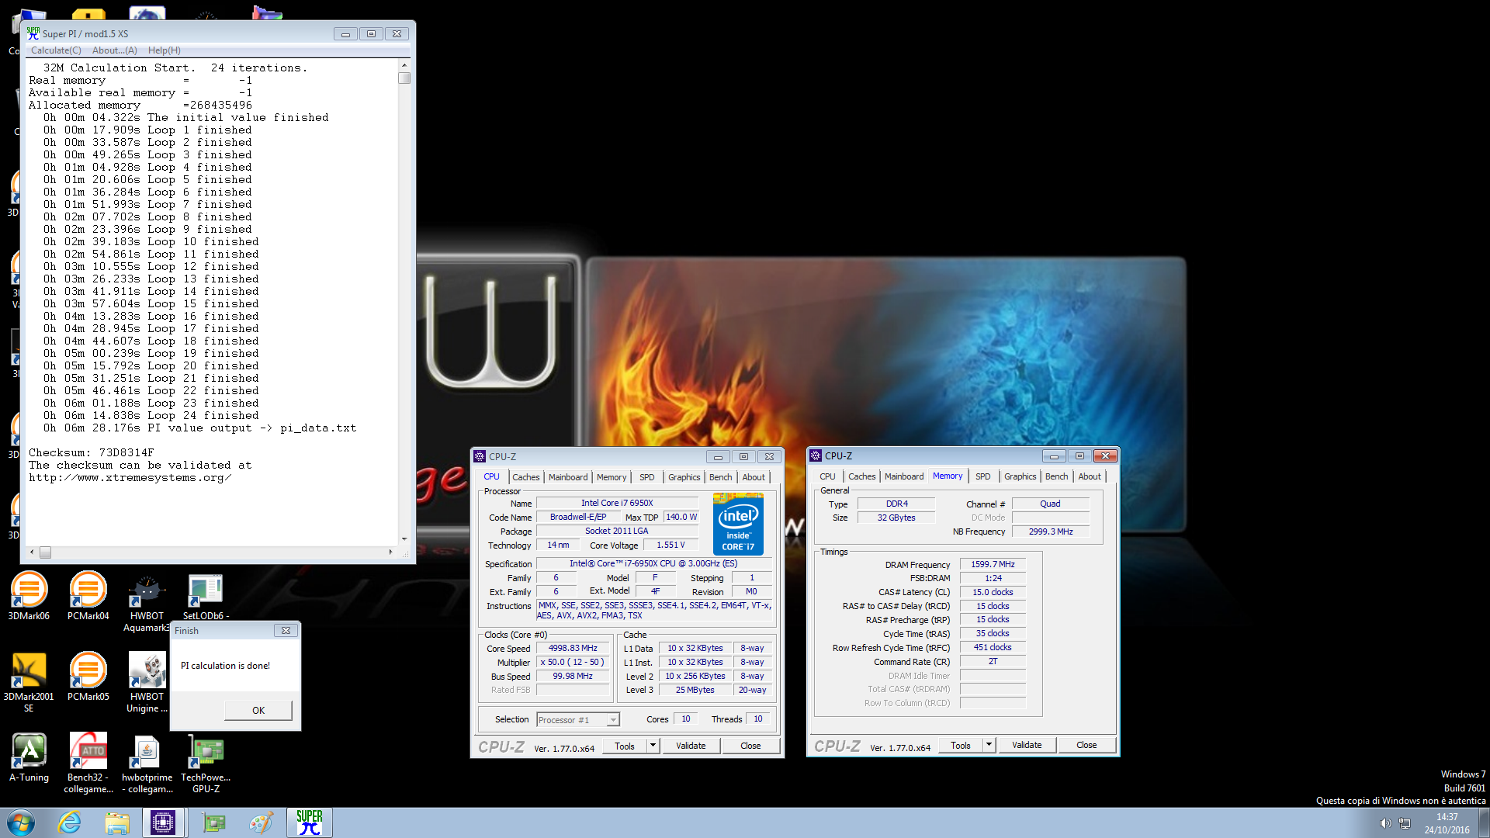The height and width of the screenshot is (838, 1490).
Task: Open Bench32 ATTO shortcut icon
Action: pyautogui.click(x=88, y=763)
